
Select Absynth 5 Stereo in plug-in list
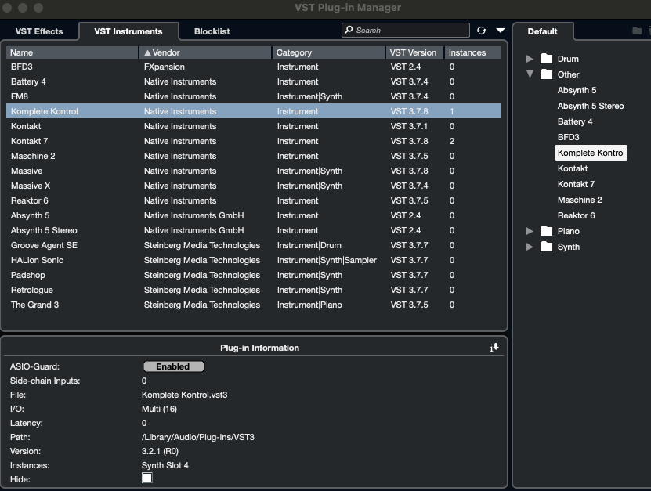point(254,230)
